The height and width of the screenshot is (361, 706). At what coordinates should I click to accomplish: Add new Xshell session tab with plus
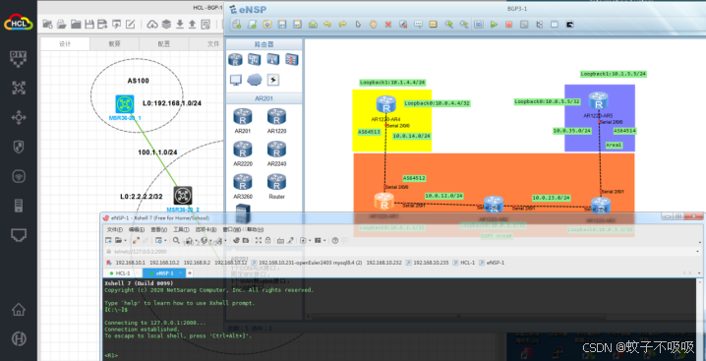(190, 273)
